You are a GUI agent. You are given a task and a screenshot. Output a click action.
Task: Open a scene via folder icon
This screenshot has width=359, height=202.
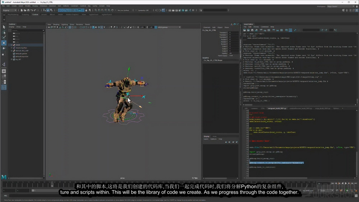pos(25,10)
